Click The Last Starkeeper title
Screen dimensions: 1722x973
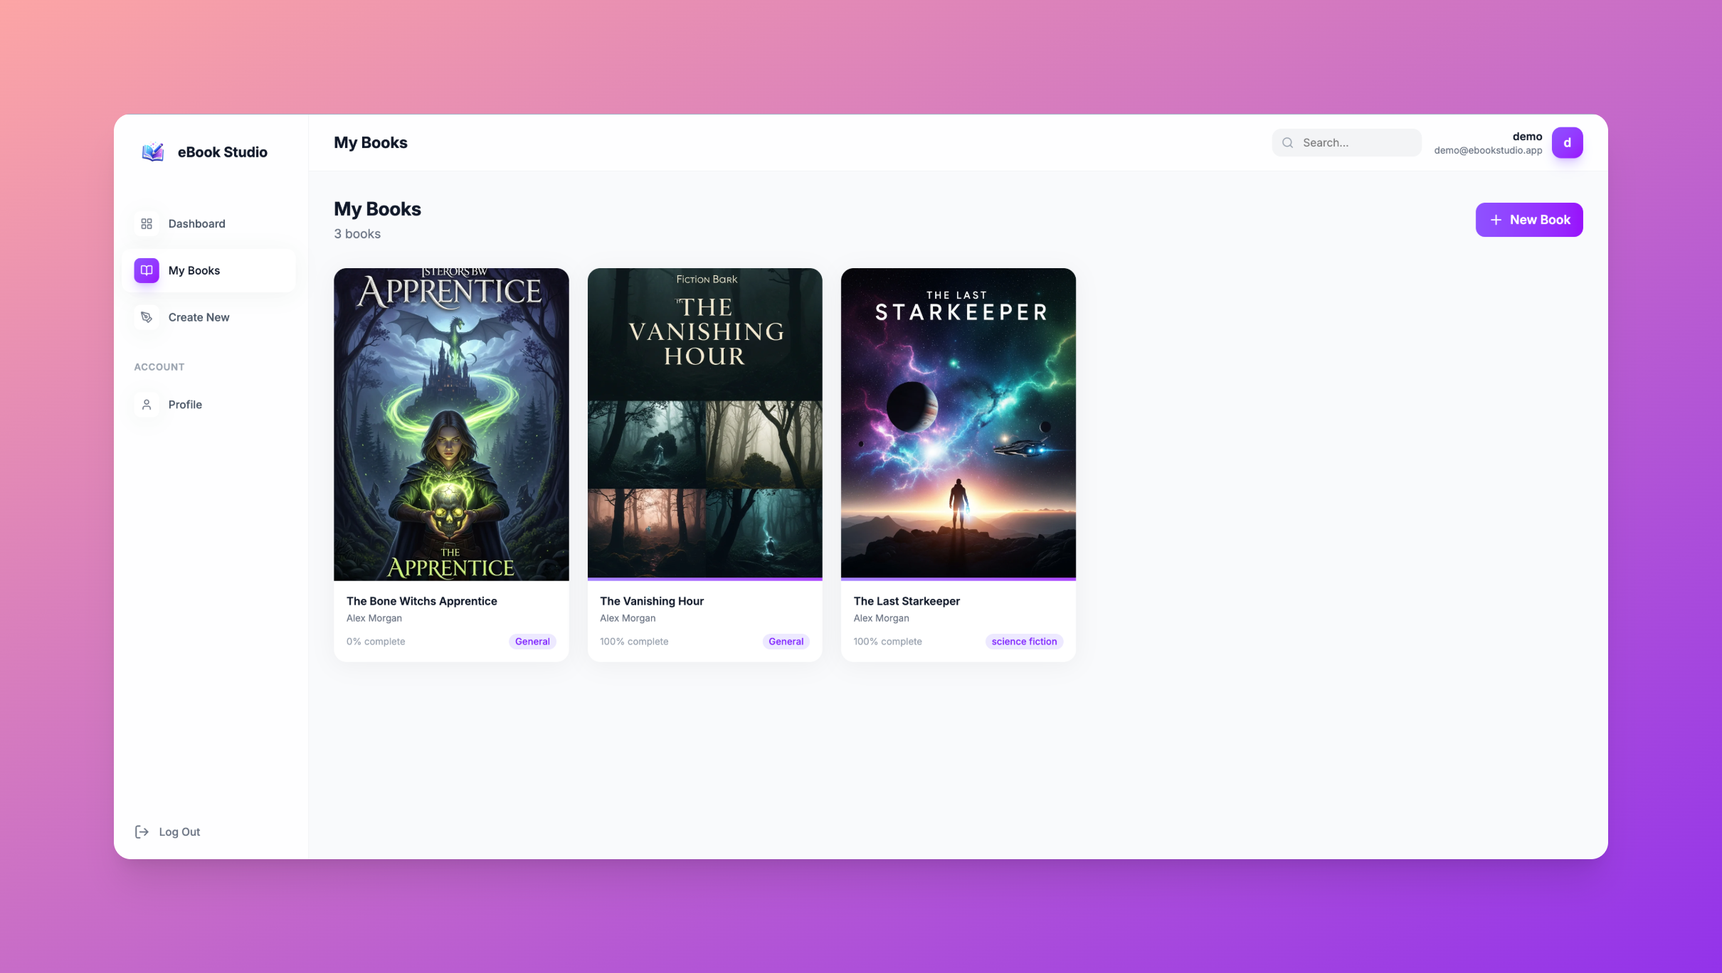click(906, 601)
